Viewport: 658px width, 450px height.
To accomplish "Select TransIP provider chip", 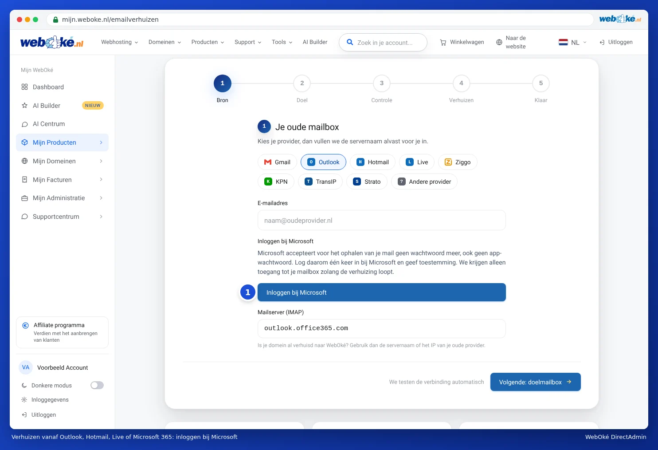I will point(320,182).
